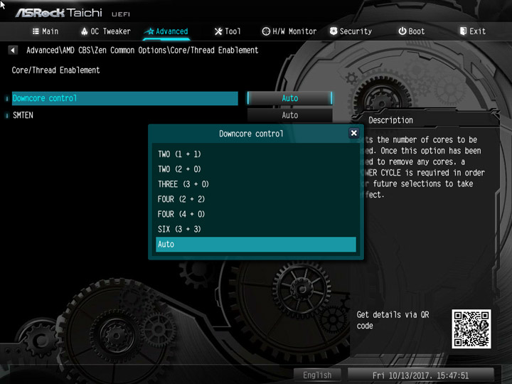Open the Security tab
512x384 pixels.
coord(351,31)
